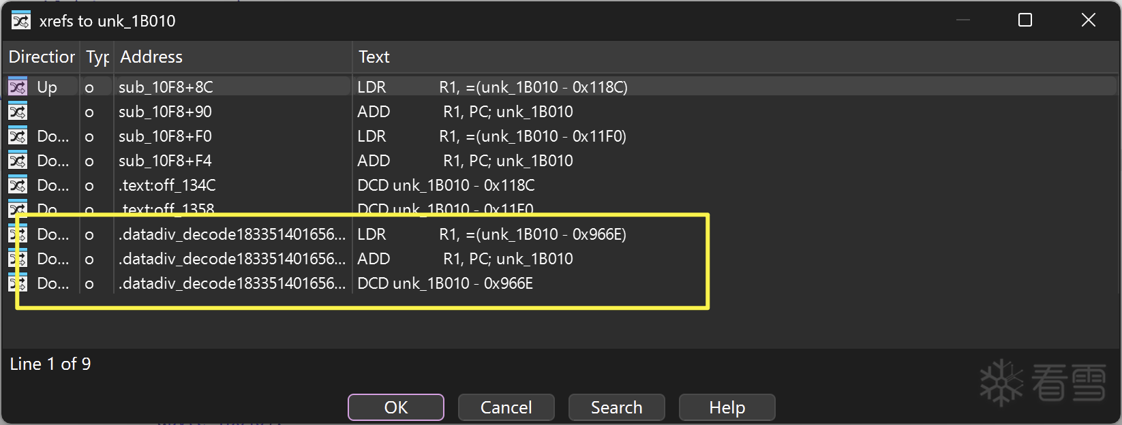Select the sub_10F8+F0 address entry

(165, 136)
